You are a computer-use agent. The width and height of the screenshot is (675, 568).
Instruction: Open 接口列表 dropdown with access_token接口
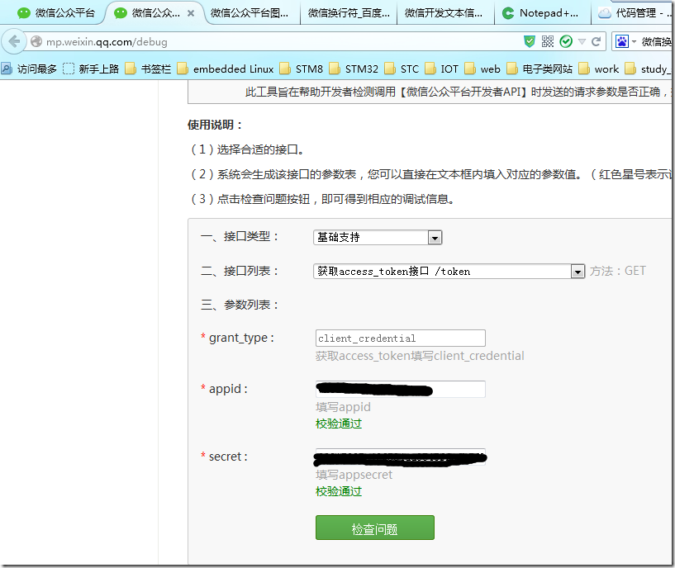[449, 271]
